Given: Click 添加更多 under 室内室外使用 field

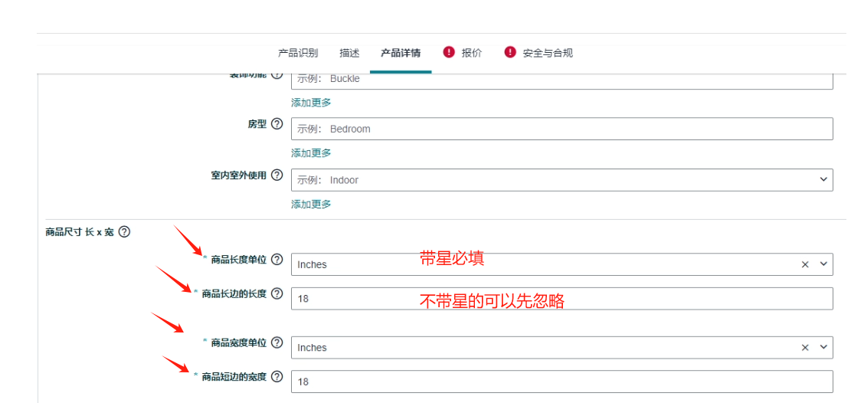Looking at the screenshot, I should coord(311,205).
